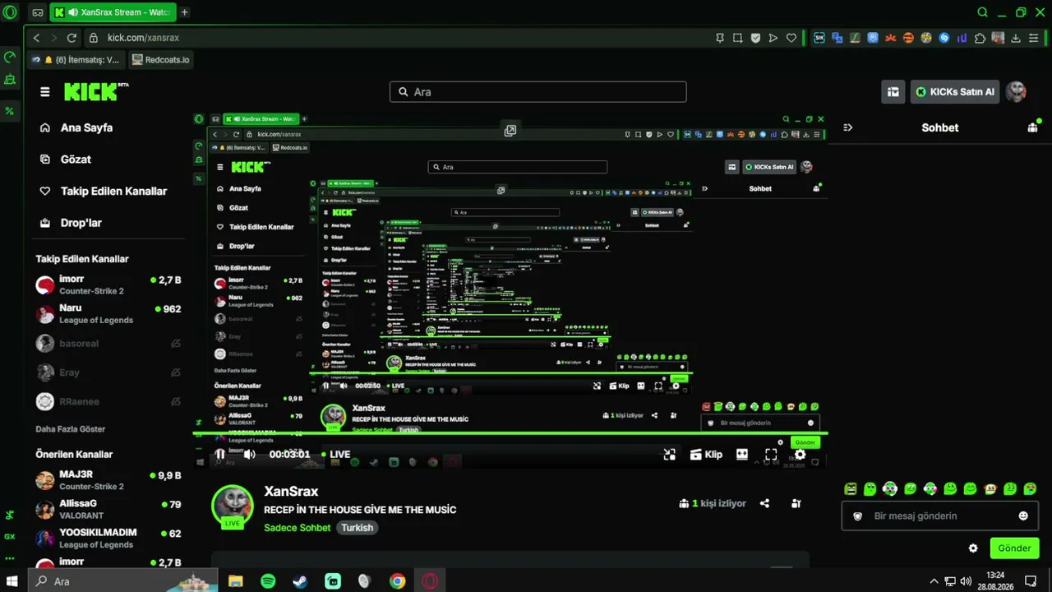This screenshot has height=592, width=1052.
Task: Open Naru's League of Legends channel
Action: [108, 314]
